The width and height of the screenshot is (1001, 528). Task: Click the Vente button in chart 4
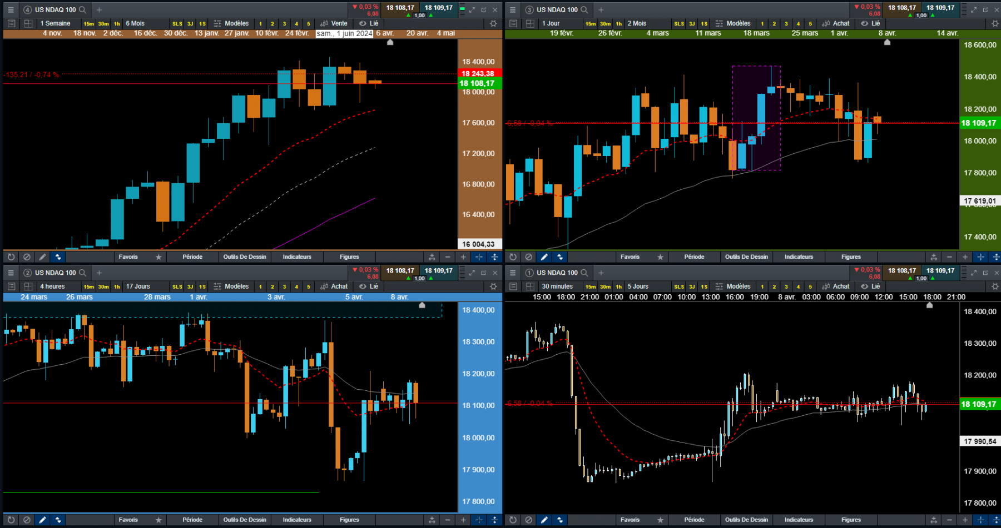pos(334,23)
